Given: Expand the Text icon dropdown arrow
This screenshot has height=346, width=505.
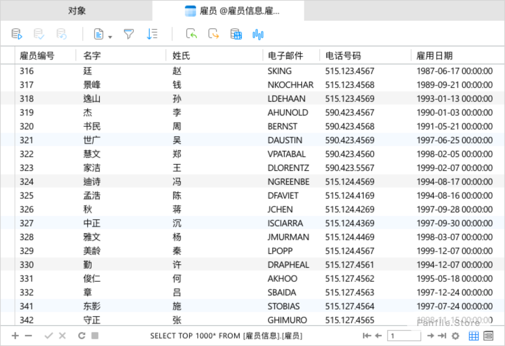Looking at the screenshot, I should point(110,37).
